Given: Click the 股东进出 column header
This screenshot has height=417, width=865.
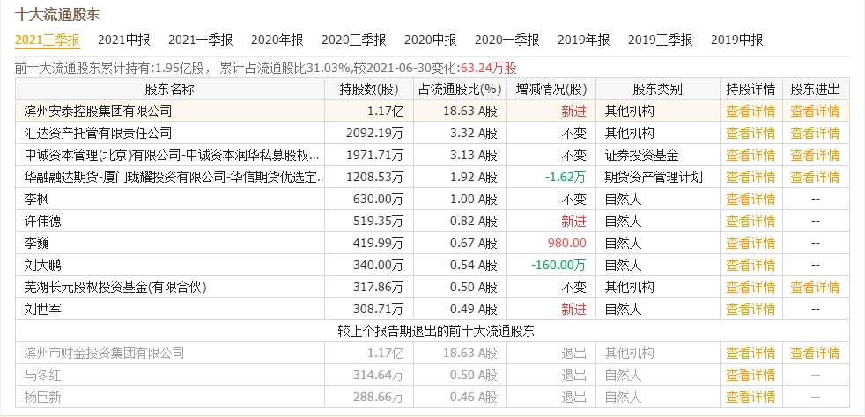Looking at the screenshot, I should 816,89.
